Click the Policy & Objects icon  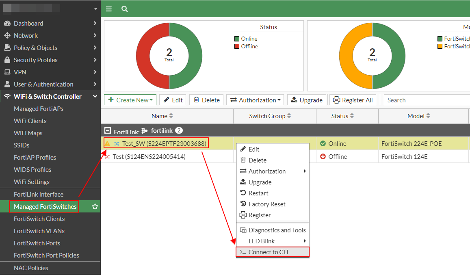[7, 48]
